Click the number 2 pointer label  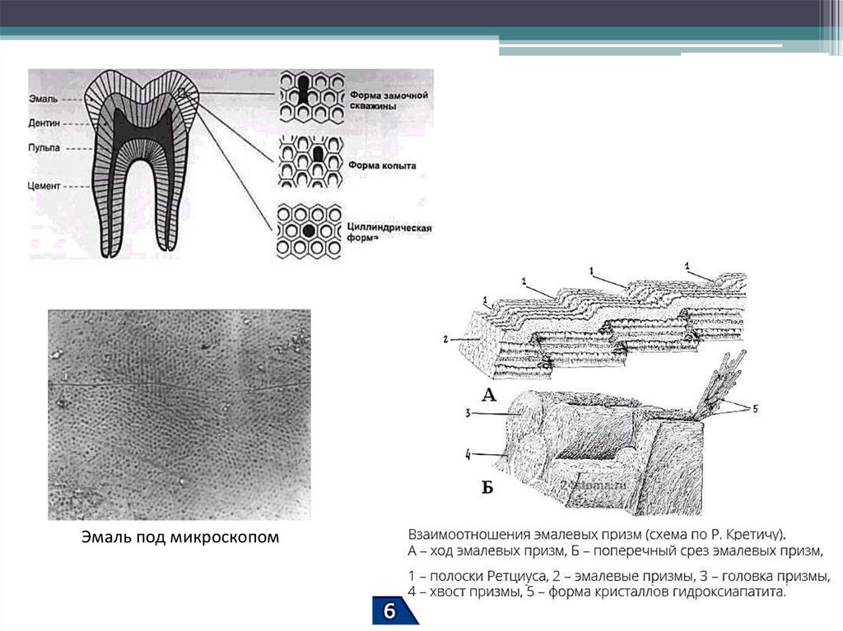pyautogui.click(x=445, y=340)
